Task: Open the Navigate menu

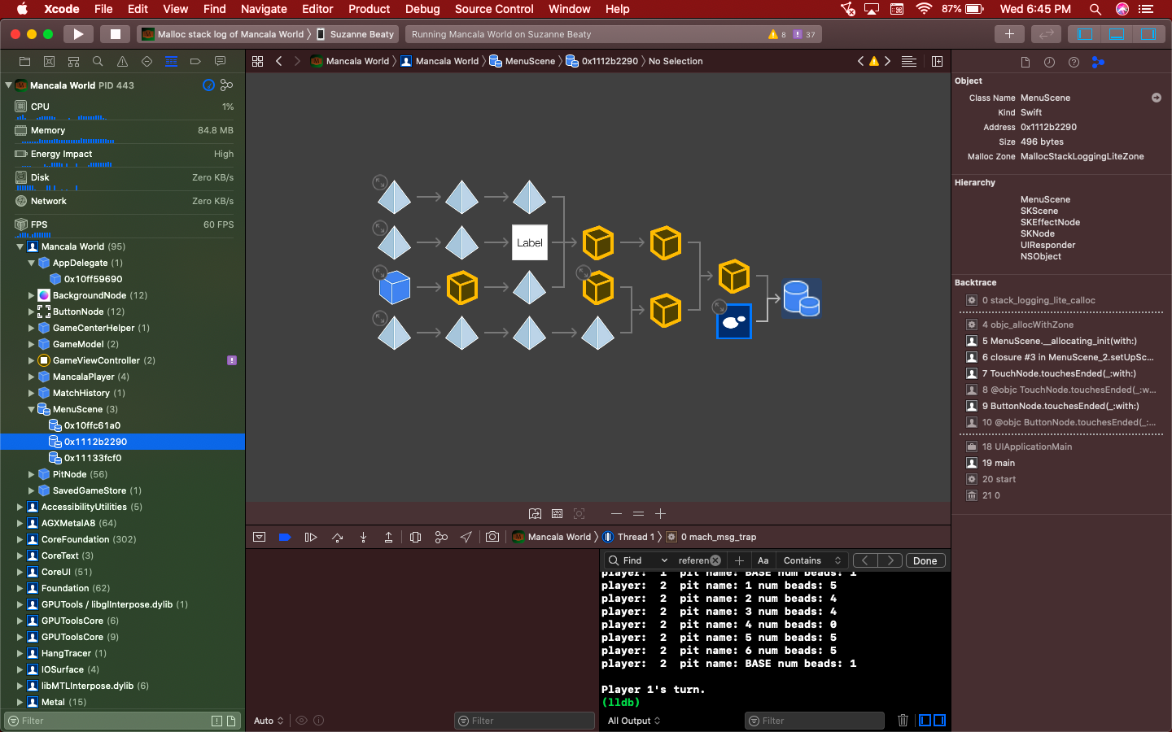Action: click(x=264, y=9)
